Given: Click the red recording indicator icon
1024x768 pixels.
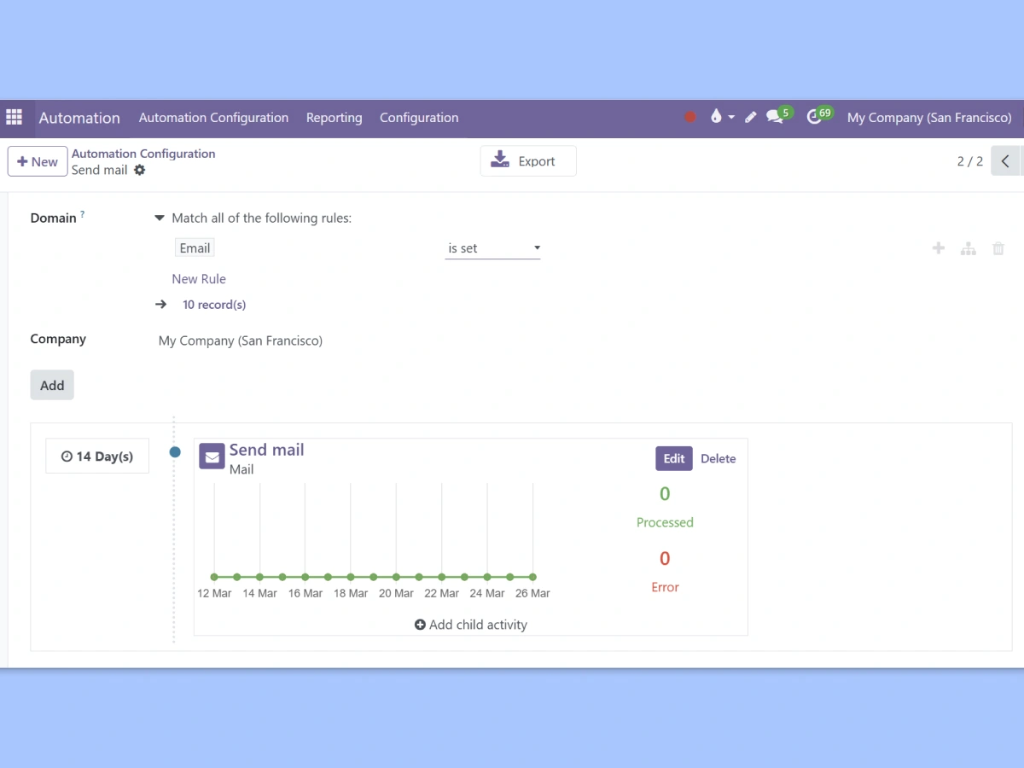Looking at the screenshot, I should [x=690, y=118].
